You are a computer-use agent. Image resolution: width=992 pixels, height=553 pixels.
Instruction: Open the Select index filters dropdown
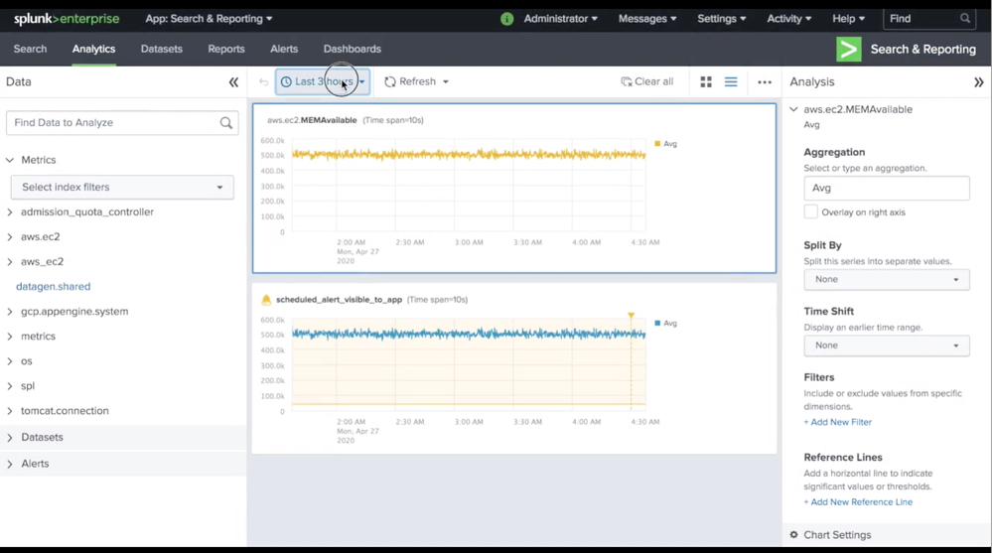(122, 188)
